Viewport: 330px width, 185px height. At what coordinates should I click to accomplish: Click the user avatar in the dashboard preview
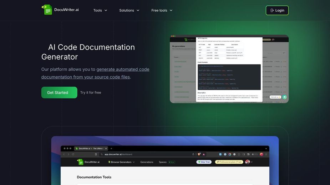pos(248,162)
